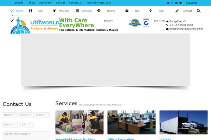Viewport: 211px width, 140px height.
Task: Click the Phone input field
Action: [26, 115]
